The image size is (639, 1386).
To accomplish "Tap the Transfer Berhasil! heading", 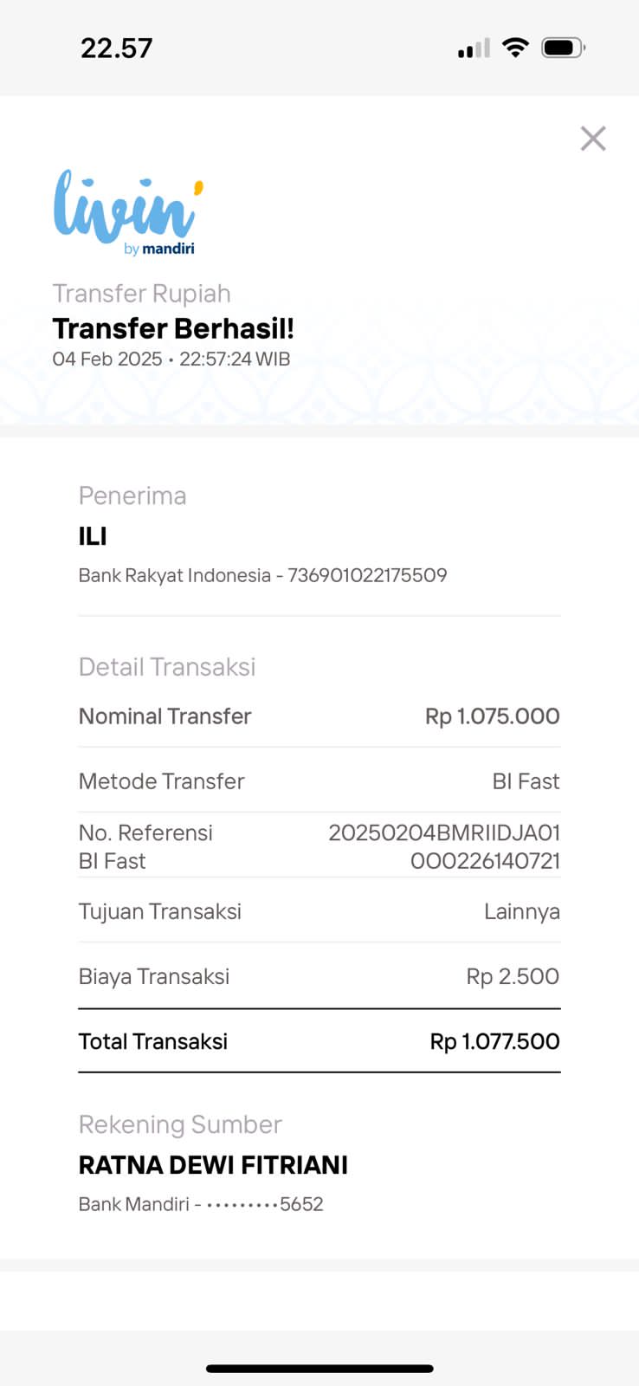I will click(173, 329).
